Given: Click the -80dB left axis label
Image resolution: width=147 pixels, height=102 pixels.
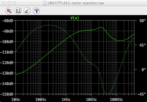Looking at the screenshot, I should (8, 21).
